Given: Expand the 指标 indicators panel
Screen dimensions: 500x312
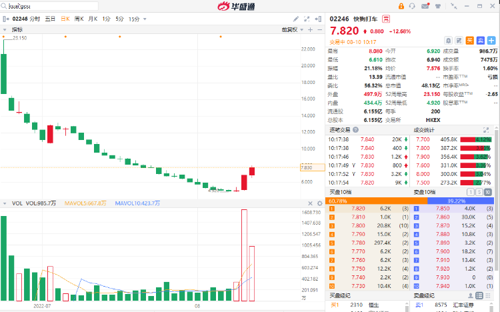Looking at the screenshot, I should pyautogui.click(x=13, y=29).
